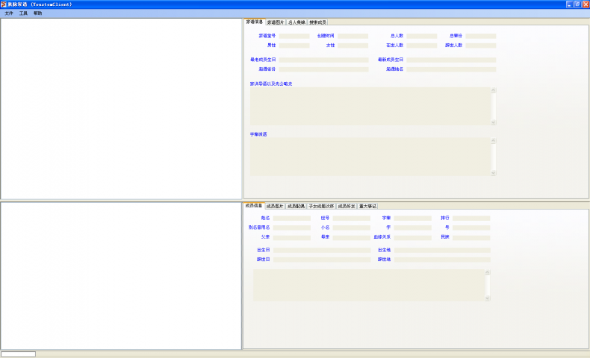Open the 成员好友 tab
Screen dimensions: 590x358
[x=346, y=206]
